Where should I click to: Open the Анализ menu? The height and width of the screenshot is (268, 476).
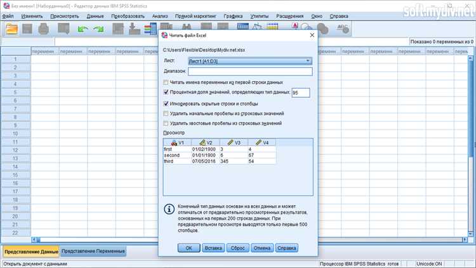coord(160,15)
